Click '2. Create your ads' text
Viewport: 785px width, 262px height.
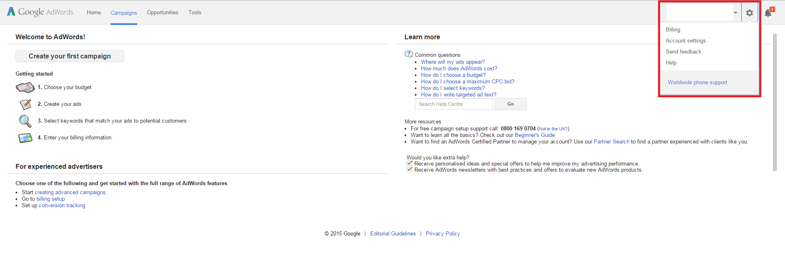tap(59, 104)
